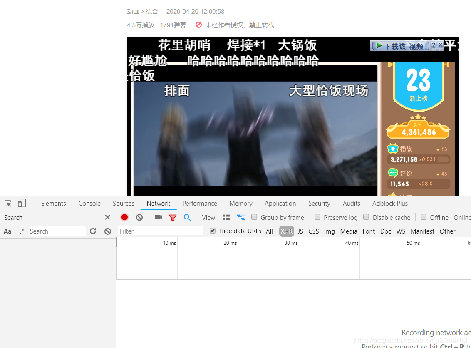Click the 2020-04-20 12:00:58 timestamp
The image size is (471, 348).
pyautogui.click(x=195, y=11)
